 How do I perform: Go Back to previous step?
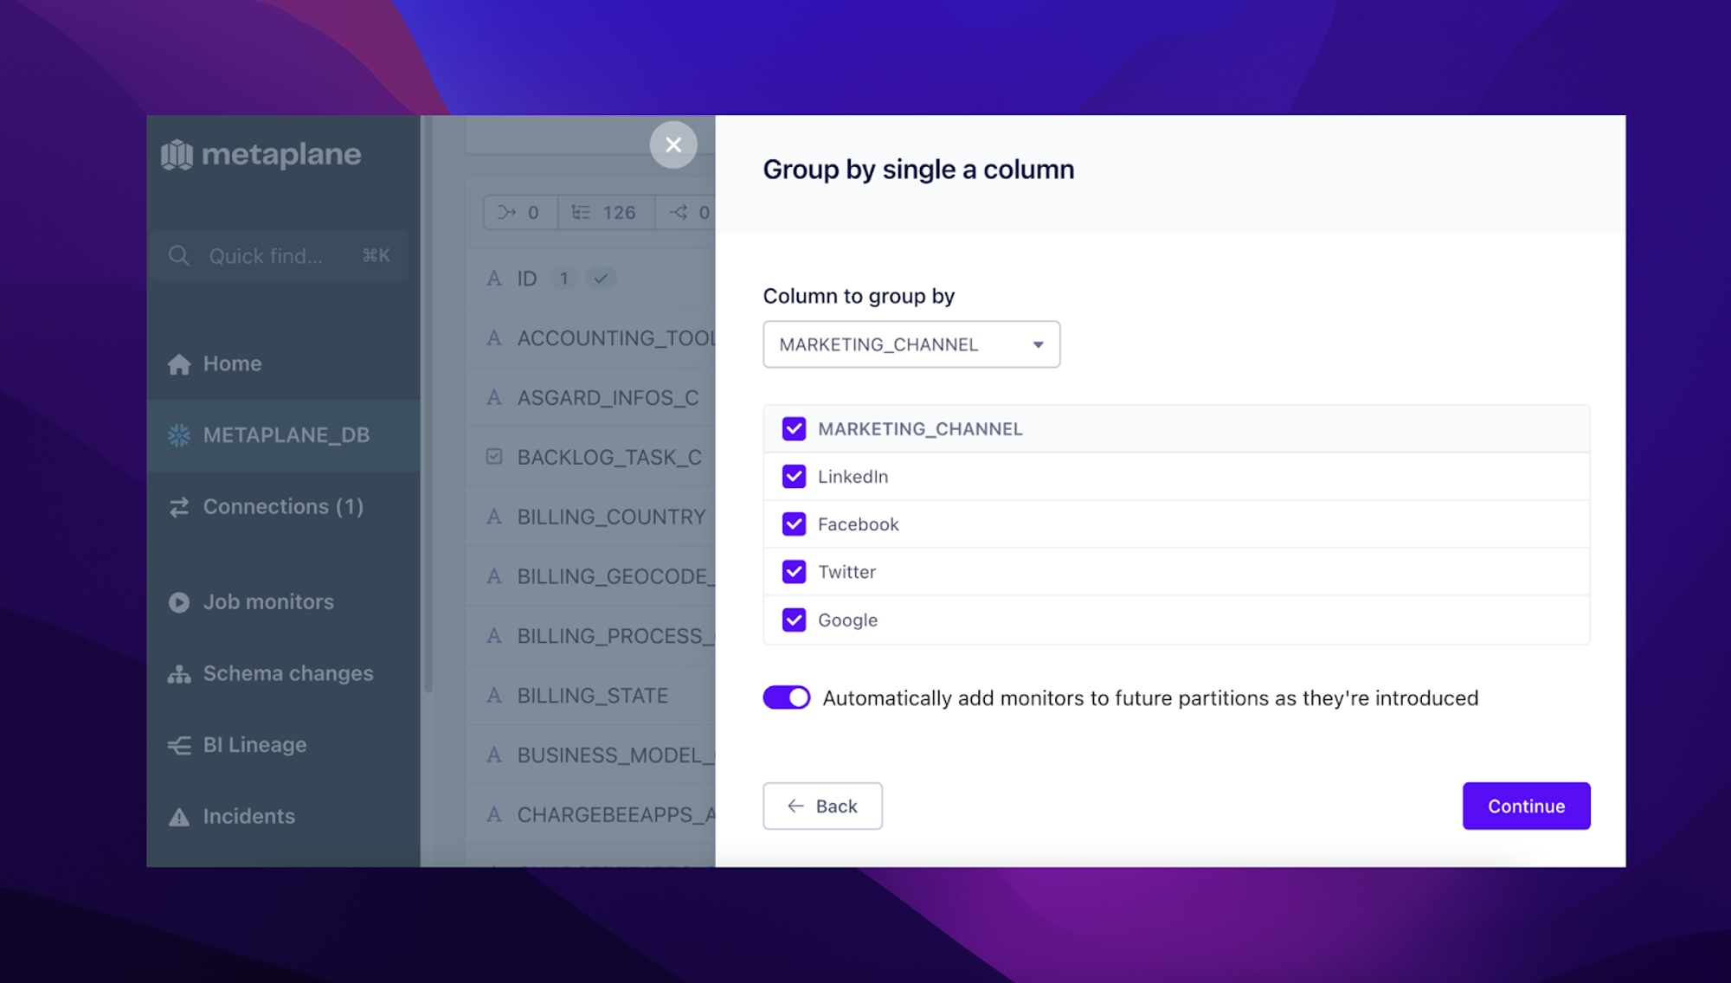pos(822,806)
